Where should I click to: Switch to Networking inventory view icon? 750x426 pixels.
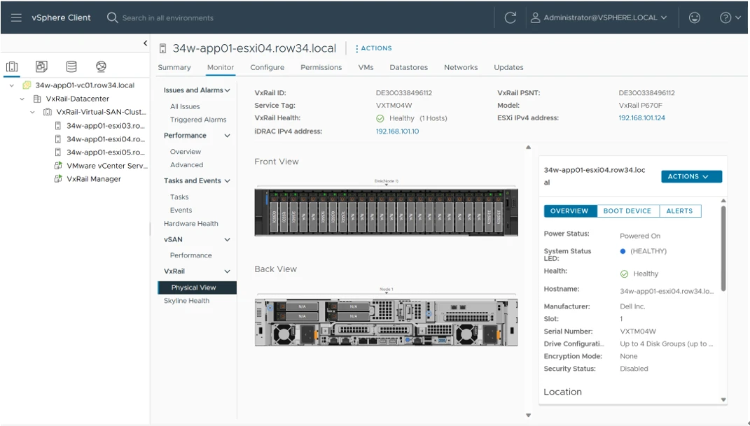coord(101,66)
